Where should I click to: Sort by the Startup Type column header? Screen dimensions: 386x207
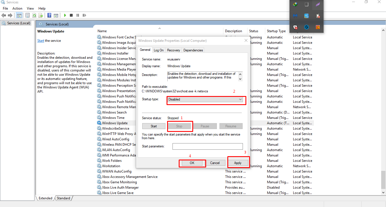pyautogui.click(x=276, y=31)
